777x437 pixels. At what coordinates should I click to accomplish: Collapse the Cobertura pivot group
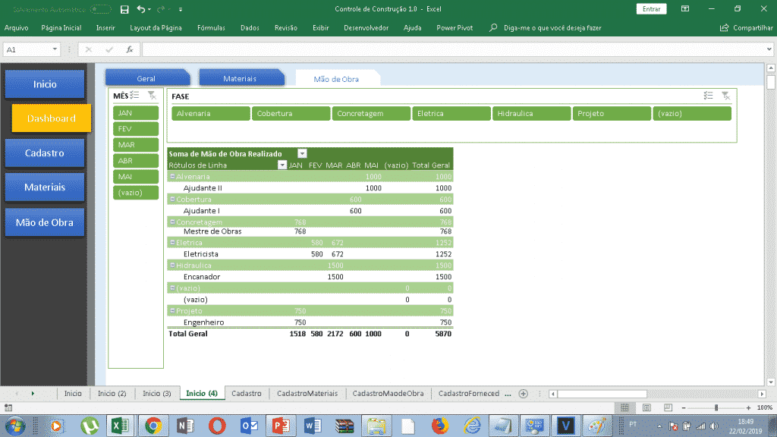172,200
